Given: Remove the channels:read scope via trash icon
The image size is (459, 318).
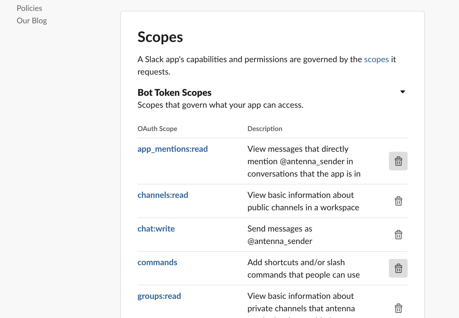Looking at the screenshot, I should tap(398, 201).
